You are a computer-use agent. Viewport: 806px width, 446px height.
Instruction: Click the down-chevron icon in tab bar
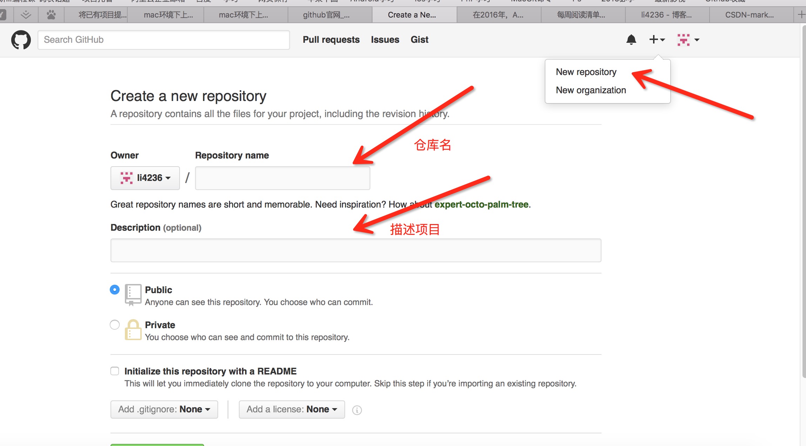[26, 15]
